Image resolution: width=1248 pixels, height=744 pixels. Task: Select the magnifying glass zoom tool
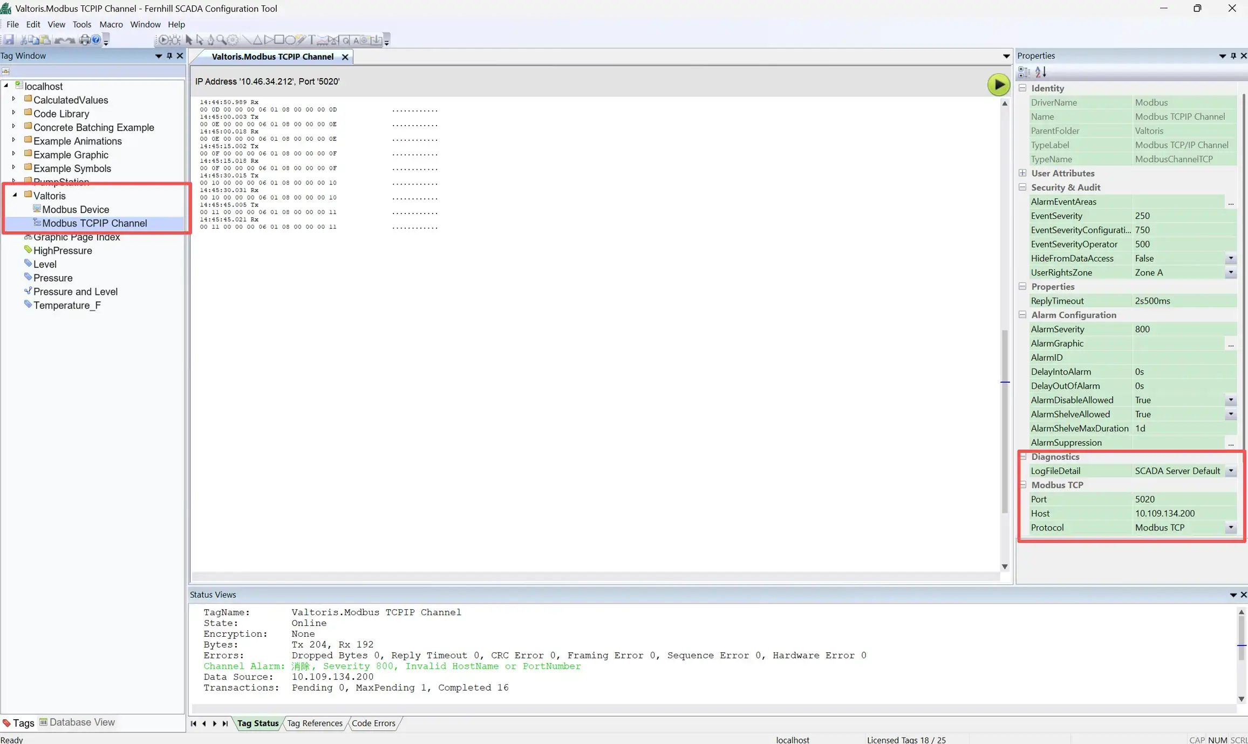point(221,40)
